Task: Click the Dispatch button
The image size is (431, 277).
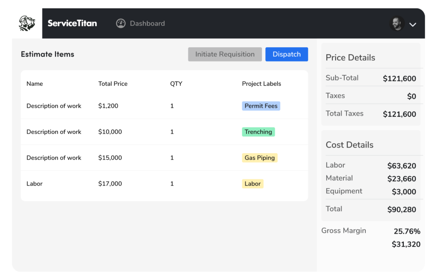Action: pyautogui.click(x=286, y=54)
